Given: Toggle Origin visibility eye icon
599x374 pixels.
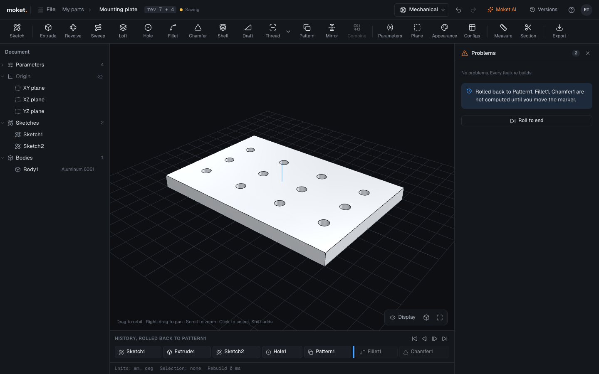Looking at the screenshot, I should [100, 76].
